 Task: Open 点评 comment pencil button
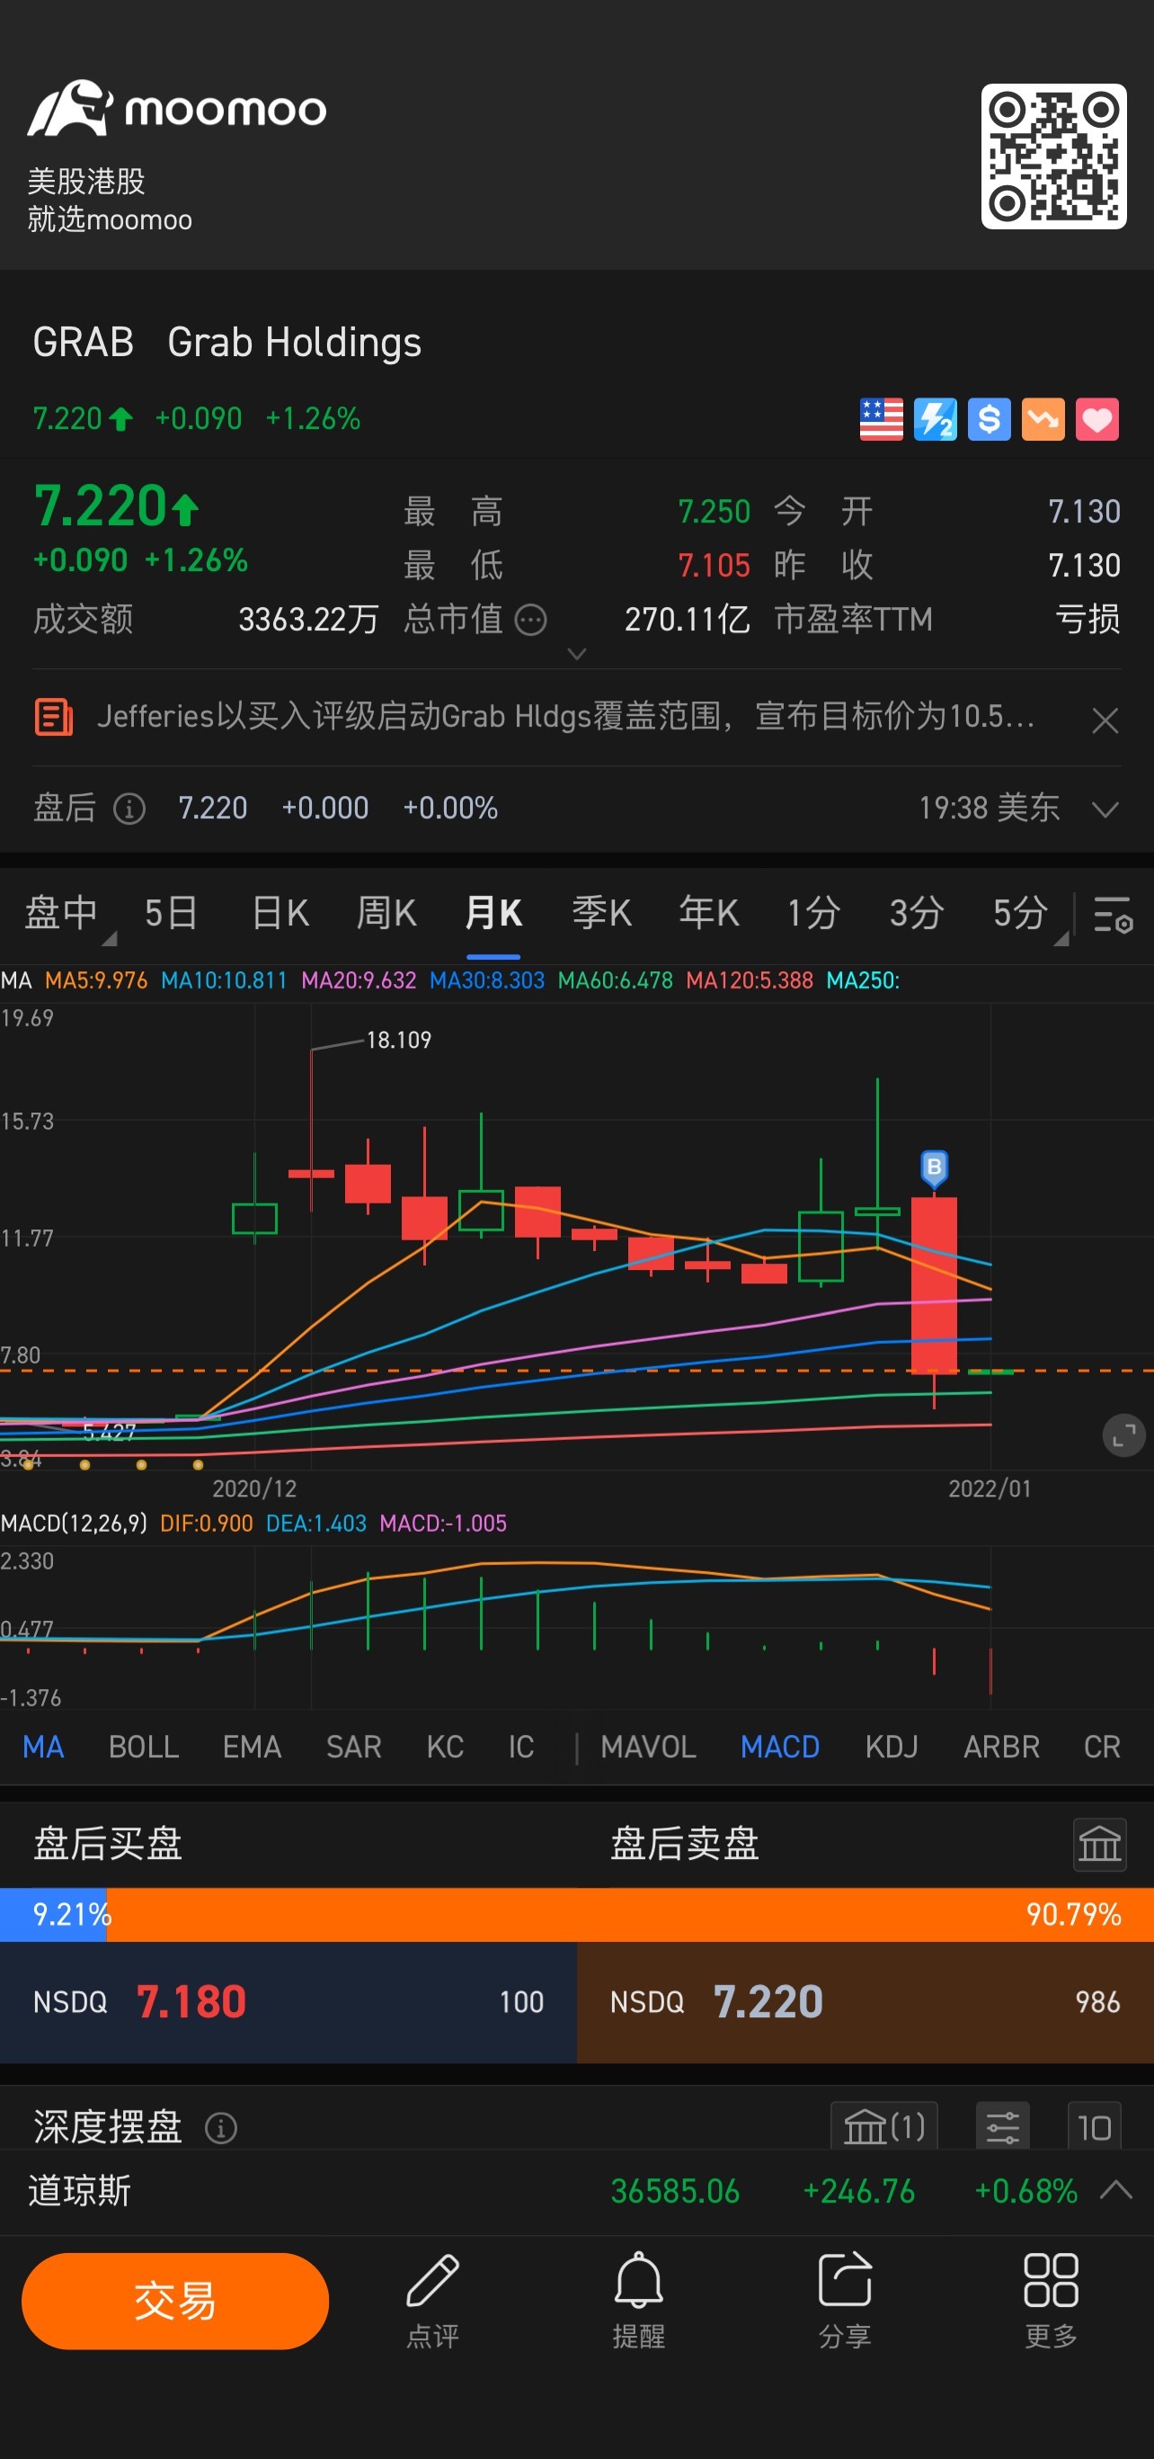click(x=432, y=2300)
